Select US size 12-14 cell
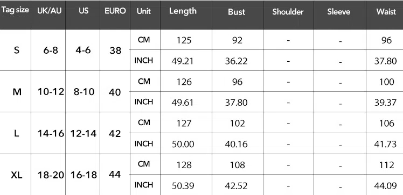 [84, 134]
